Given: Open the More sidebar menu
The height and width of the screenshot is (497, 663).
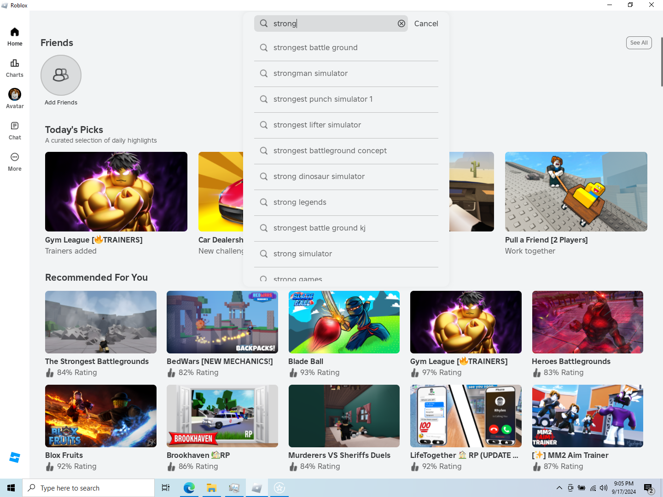Looking at the screenshot, I should pos(15,162).
